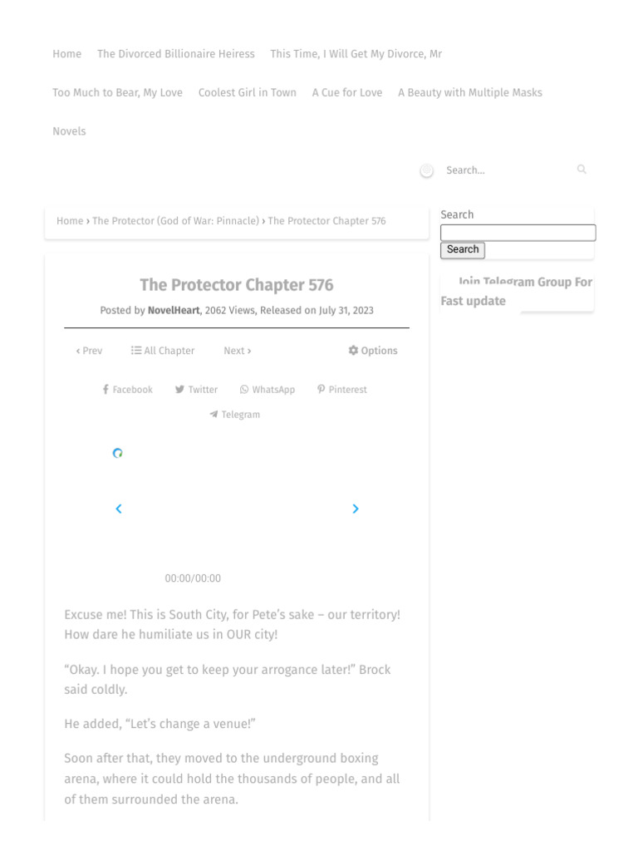Viewport: 638px width, 851px height.
Task: Open the Options gear menu
Action: pyautogui.click(x=373, y=351)
